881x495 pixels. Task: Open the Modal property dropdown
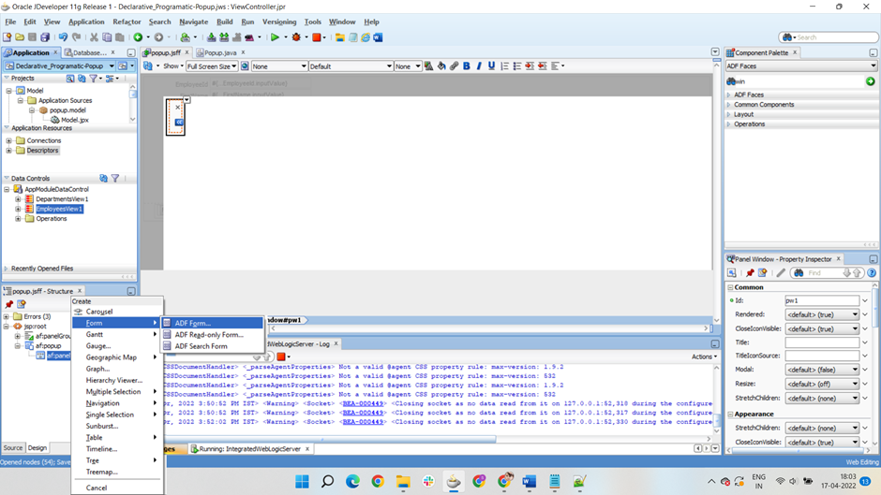(x=822, y=370)
